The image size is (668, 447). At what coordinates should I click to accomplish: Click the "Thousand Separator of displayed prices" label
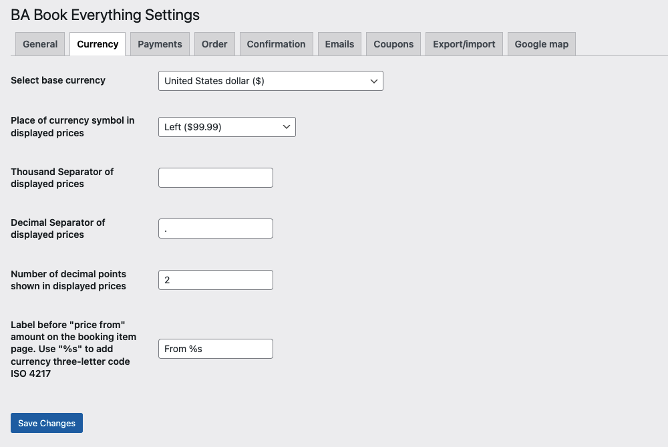(x=62, y=178)
